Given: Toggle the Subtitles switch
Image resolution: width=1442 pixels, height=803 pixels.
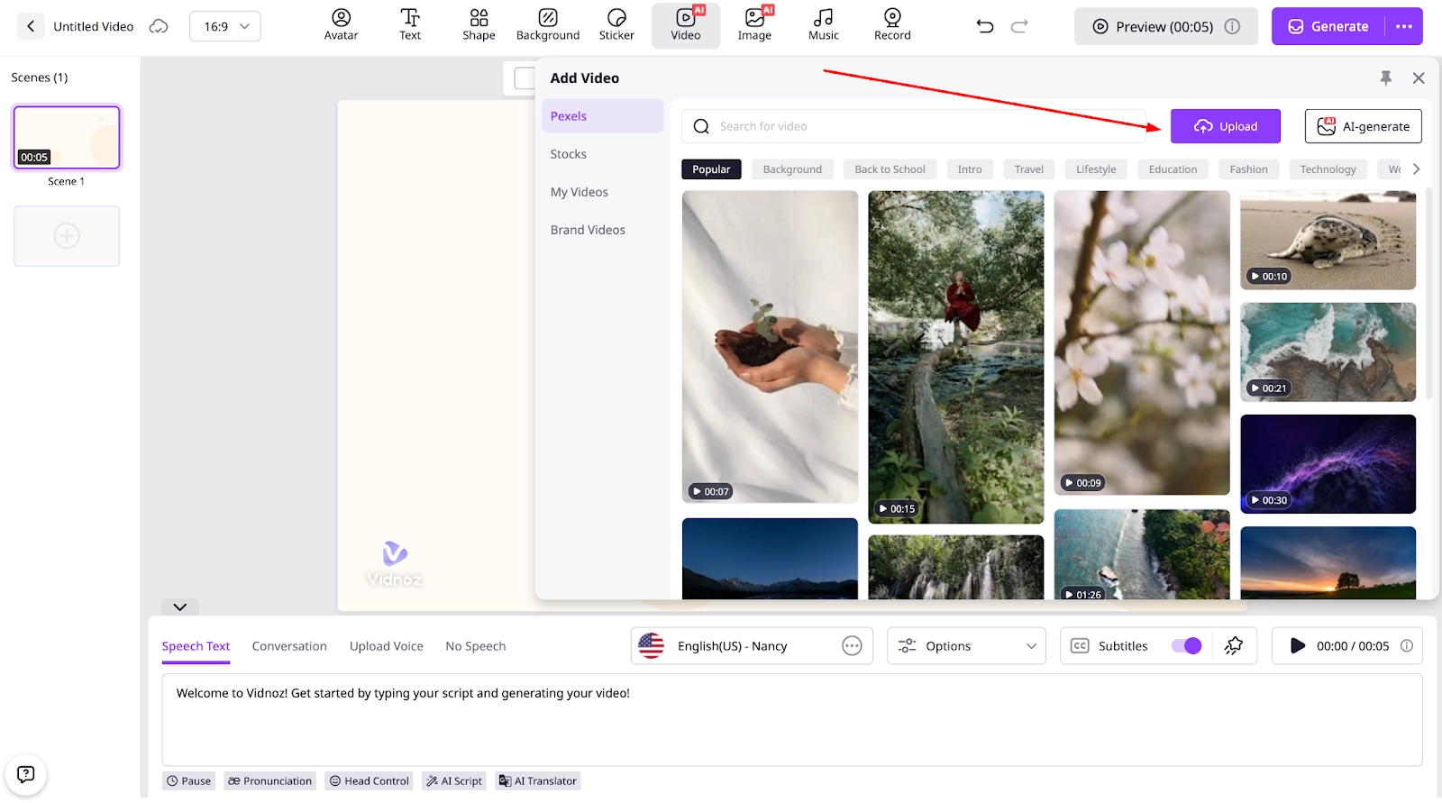Looking at the screenshot, I should click(1186, 645).
